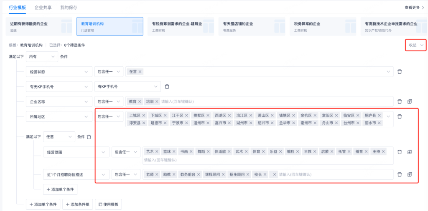Collapse the filter panel via 收起
The height and width of the screenshot is (211, 428).
point(416,45)
